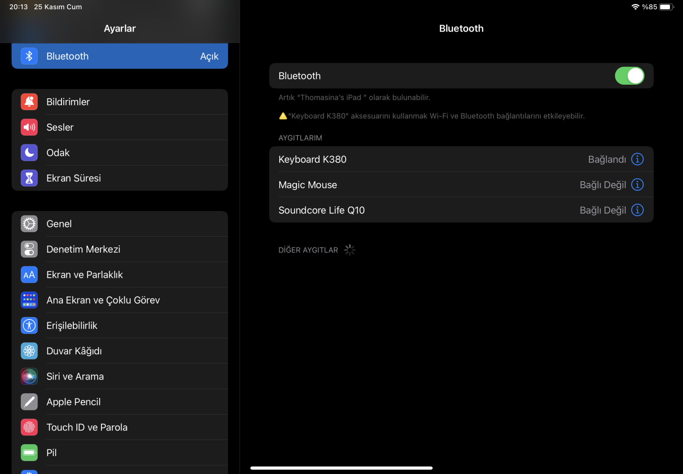Open Genel settings

(120, 224)
